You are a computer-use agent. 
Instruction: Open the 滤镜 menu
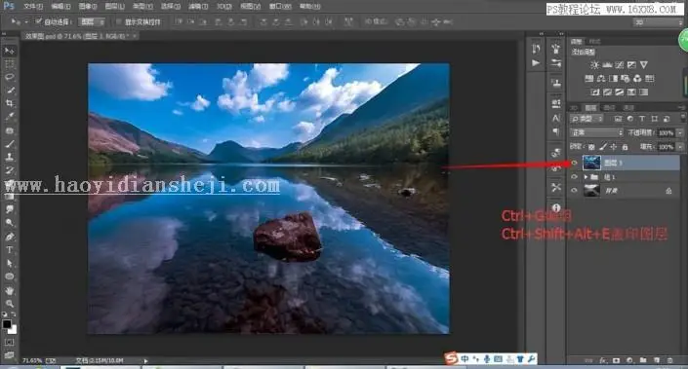[198, 6]
